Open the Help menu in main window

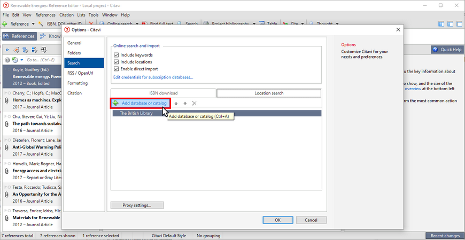(126, 15)
